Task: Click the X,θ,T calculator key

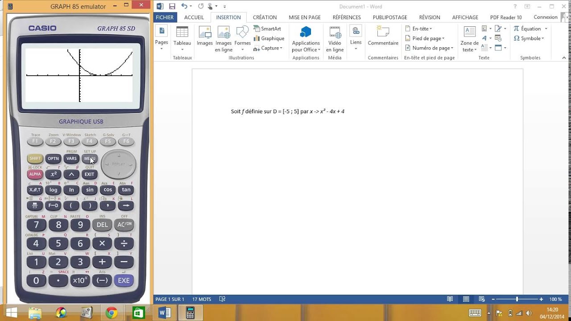Action: point(35,190)
